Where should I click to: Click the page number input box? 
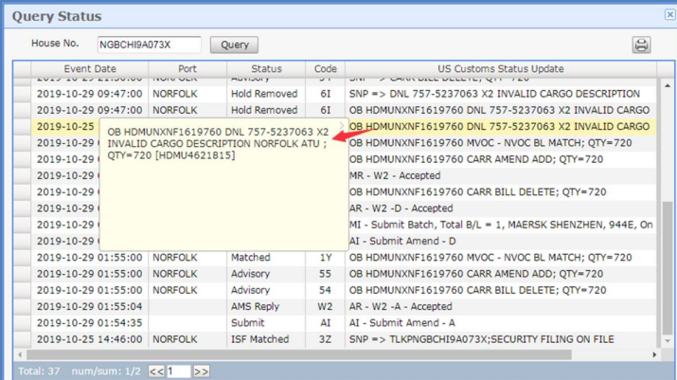pos(178,371)
